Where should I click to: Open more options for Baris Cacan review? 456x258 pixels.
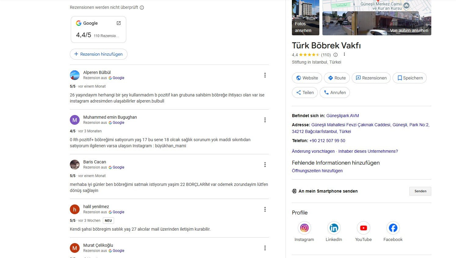coord(265,165)
